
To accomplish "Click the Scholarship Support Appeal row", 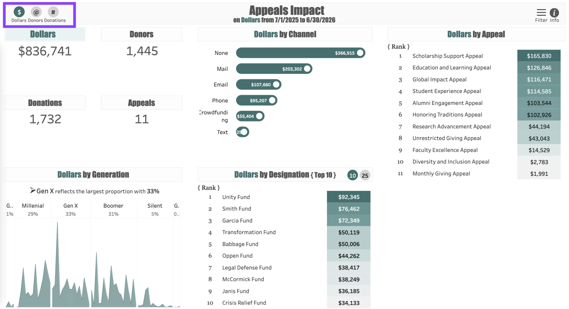I will click(447, 56).
